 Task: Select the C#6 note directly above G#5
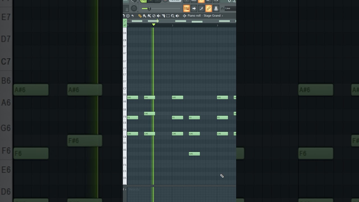pos(194,134)
